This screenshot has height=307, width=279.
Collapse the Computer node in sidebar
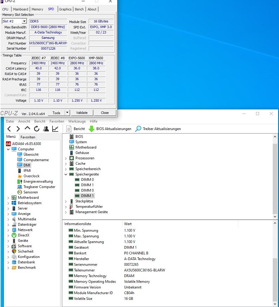pos(8,149)
